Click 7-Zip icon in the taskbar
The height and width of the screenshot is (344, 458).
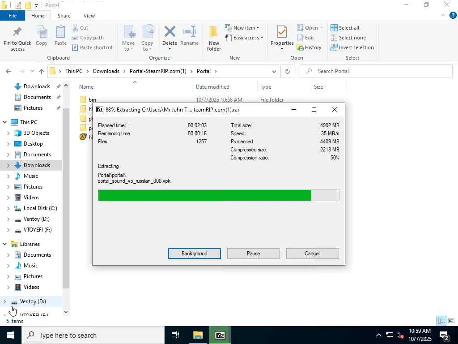[220, 335]
